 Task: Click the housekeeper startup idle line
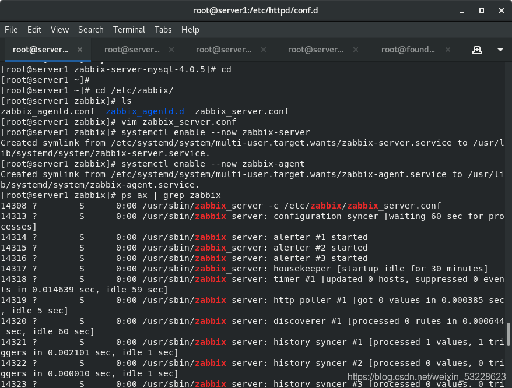click(x=244, y=269)
